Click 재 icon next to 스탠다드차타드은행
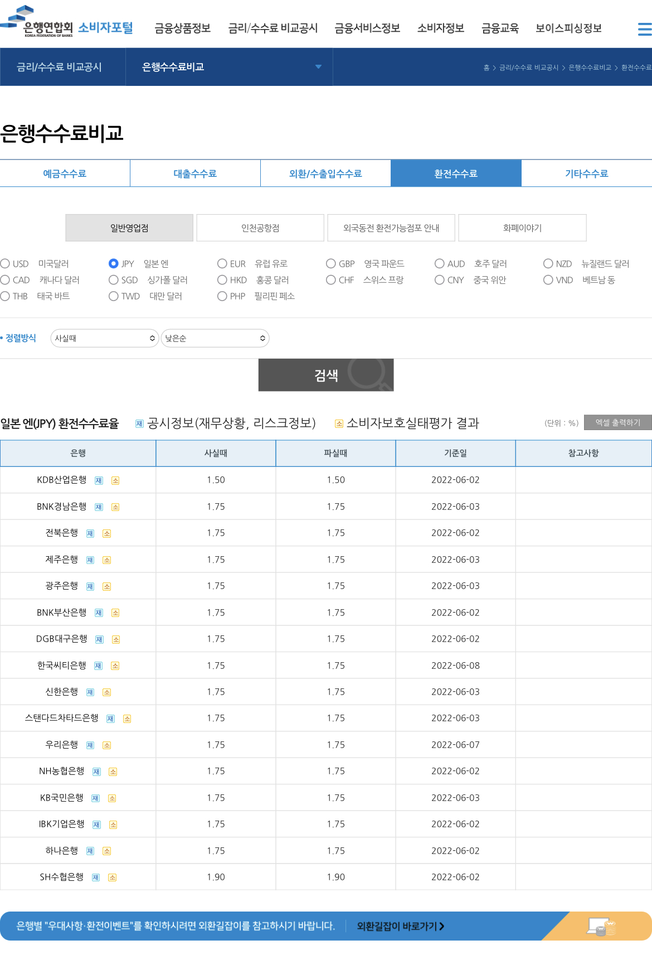Viewport: 652px width, 969px height. (110, 719)
